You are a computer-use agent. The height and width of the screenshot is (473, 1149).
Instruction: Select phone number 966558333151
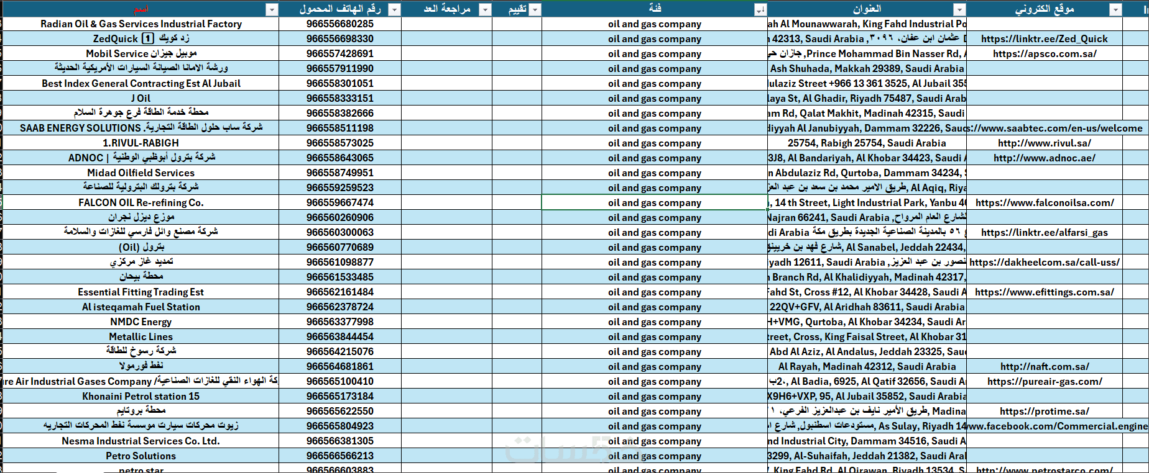point(340,98)
